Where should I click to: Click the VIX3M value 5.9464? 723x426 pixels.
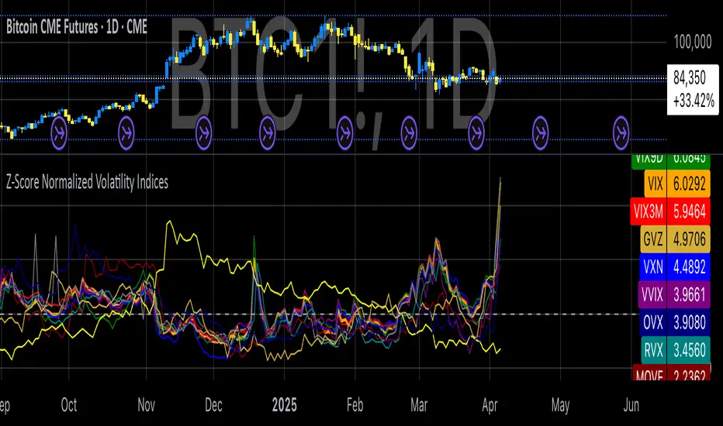tap(689, 211)
